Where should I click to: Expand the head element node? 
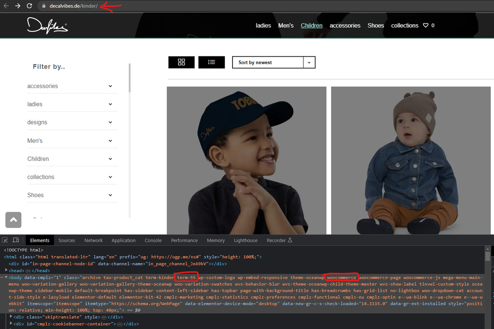click(6, 270)
